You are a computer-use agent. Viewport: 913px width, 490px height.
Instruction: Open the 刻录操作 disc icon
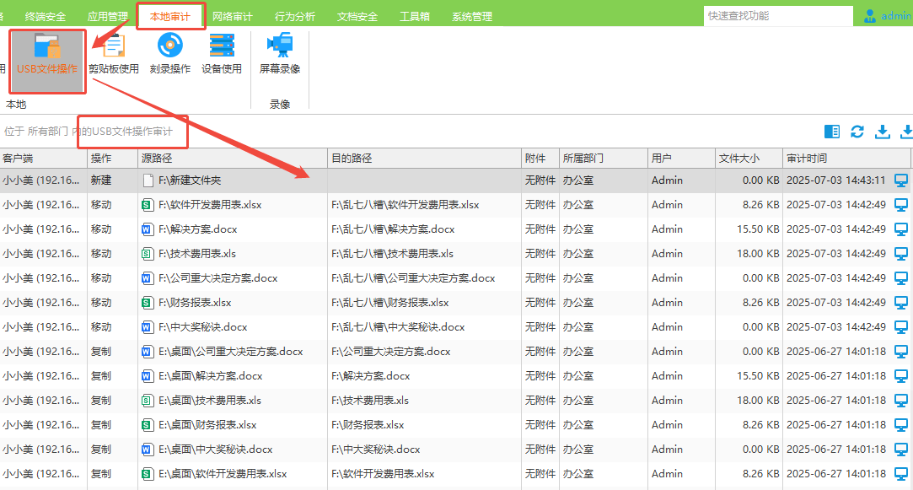tap(170, 54)
